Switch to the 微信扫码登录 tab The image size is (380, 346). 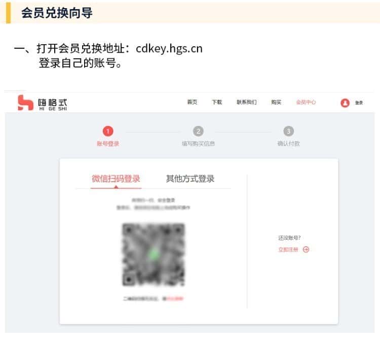tap(116, 179)
